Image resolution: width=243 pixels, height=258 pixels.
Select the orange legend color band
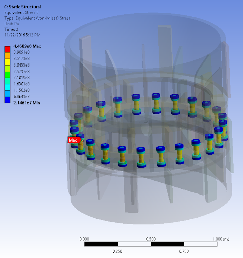coord(7,56)
